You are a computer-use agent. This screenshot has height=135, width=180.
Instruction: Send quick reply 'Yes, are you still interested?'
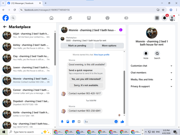(86, 79)
